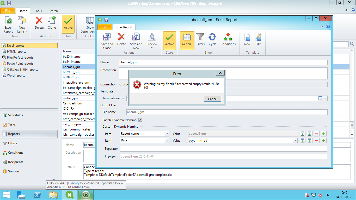Click New template icon
This screenshot has width=356, height=200.
pos(247,39)
